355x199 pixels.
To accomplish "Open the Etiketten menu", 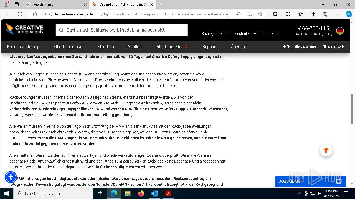I will pyautogui.click(x=106, y=47).
